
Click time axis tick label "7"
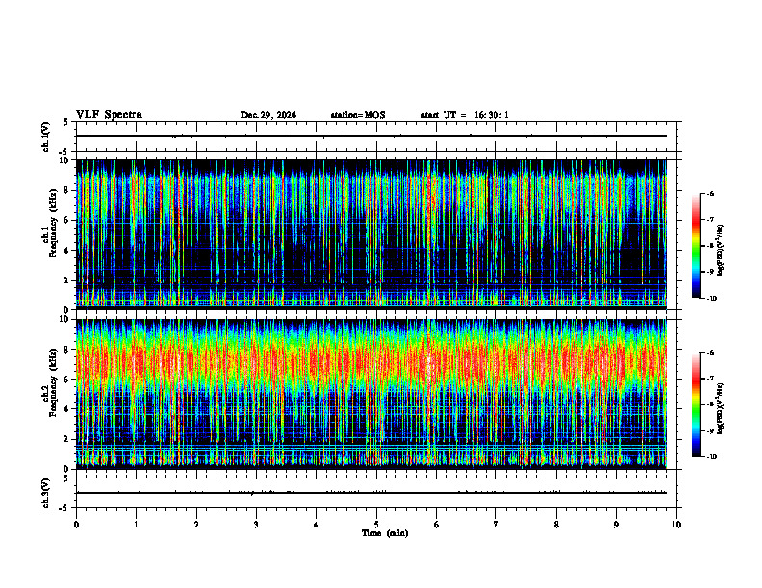coord(496,525)
